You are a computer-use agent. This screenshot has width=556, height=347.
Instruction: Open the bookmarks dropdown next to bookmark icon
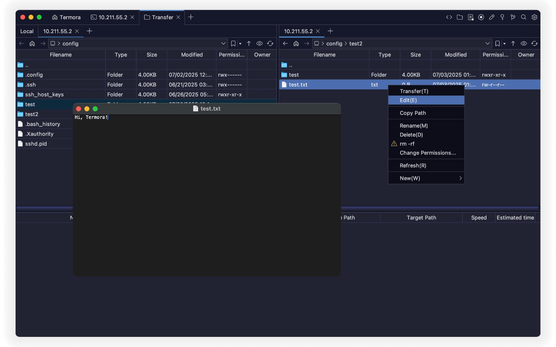pos(240,43)
